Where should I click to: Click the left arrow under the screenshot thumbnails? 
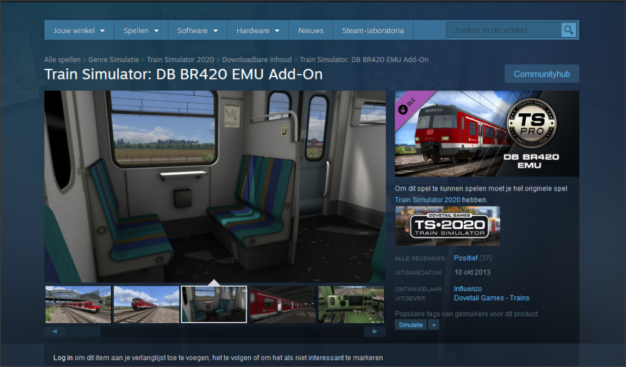pos(54,331)
